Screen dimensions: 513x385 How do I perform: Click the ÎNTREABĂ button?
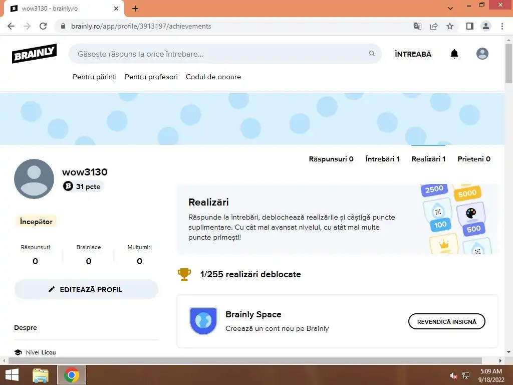click(x=413, y=54)
